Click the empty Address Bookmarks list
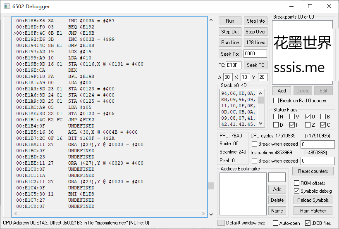Image resolution: width=339 pixels, height=229 pixels. (243, 194)
